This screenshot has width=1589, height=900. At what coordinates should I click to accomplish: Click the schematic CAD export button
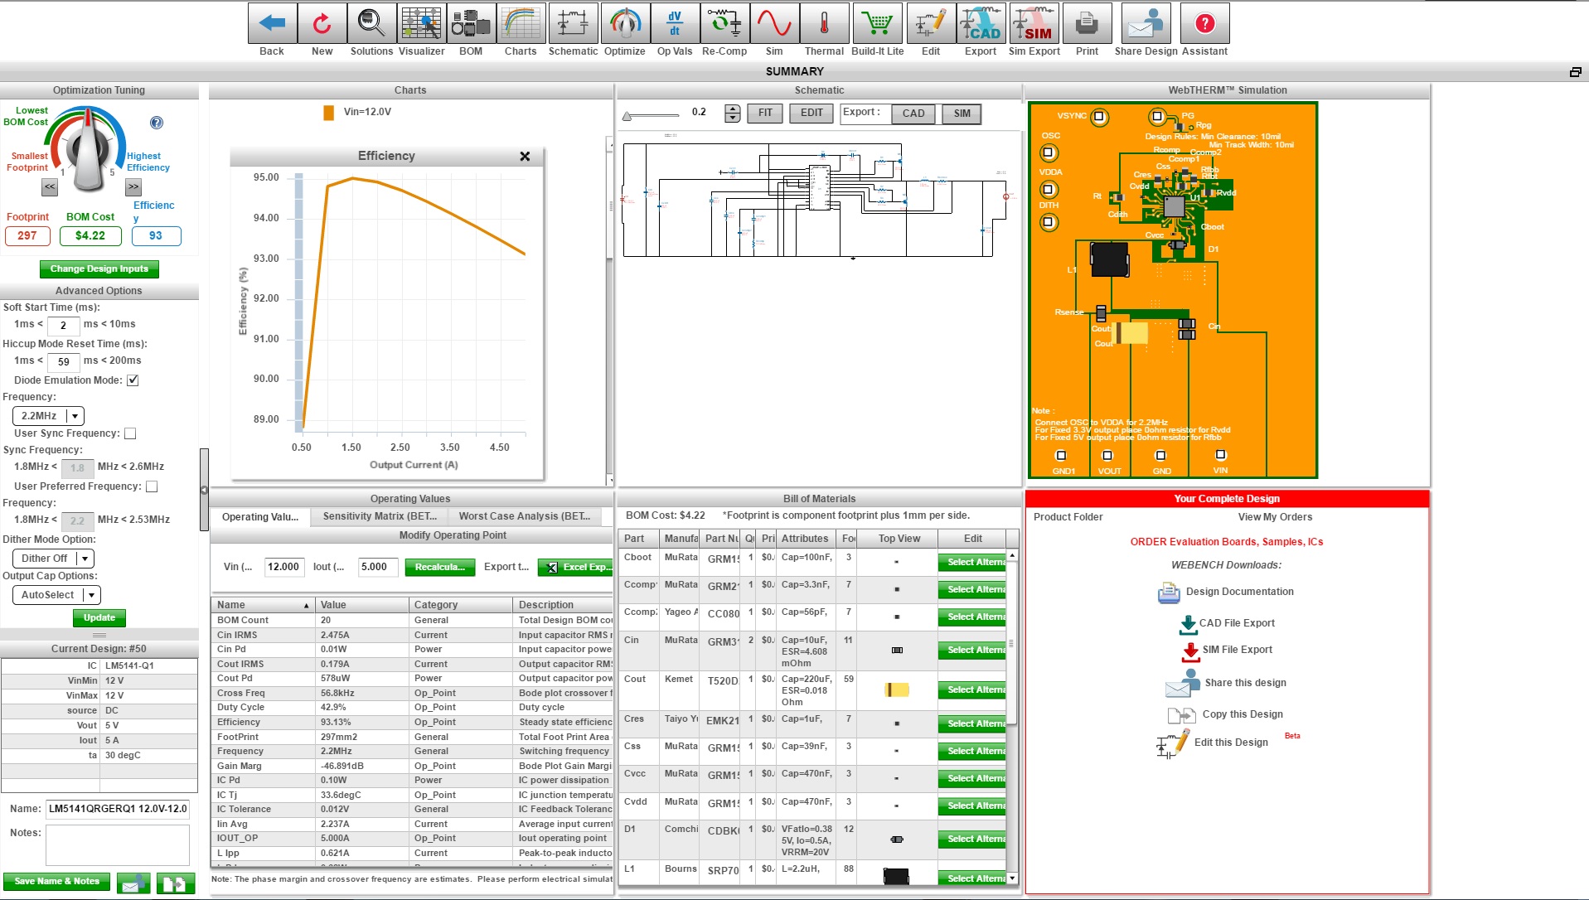pyautogui.click(x=913, y=114)
